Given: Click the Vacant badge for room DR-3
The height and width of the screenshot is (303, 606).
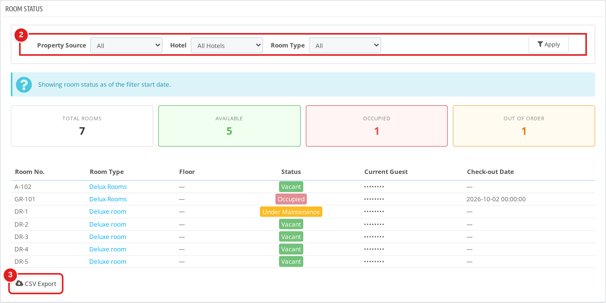Looking at the screenshot, I should tap(291, 237).
